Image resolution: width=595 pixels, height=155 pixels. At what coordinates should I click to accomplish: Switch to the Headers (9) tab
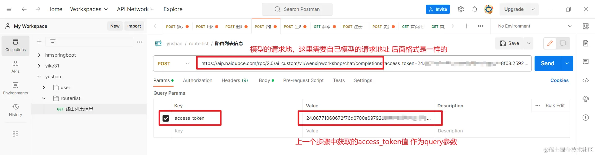(x=235, y=80)
